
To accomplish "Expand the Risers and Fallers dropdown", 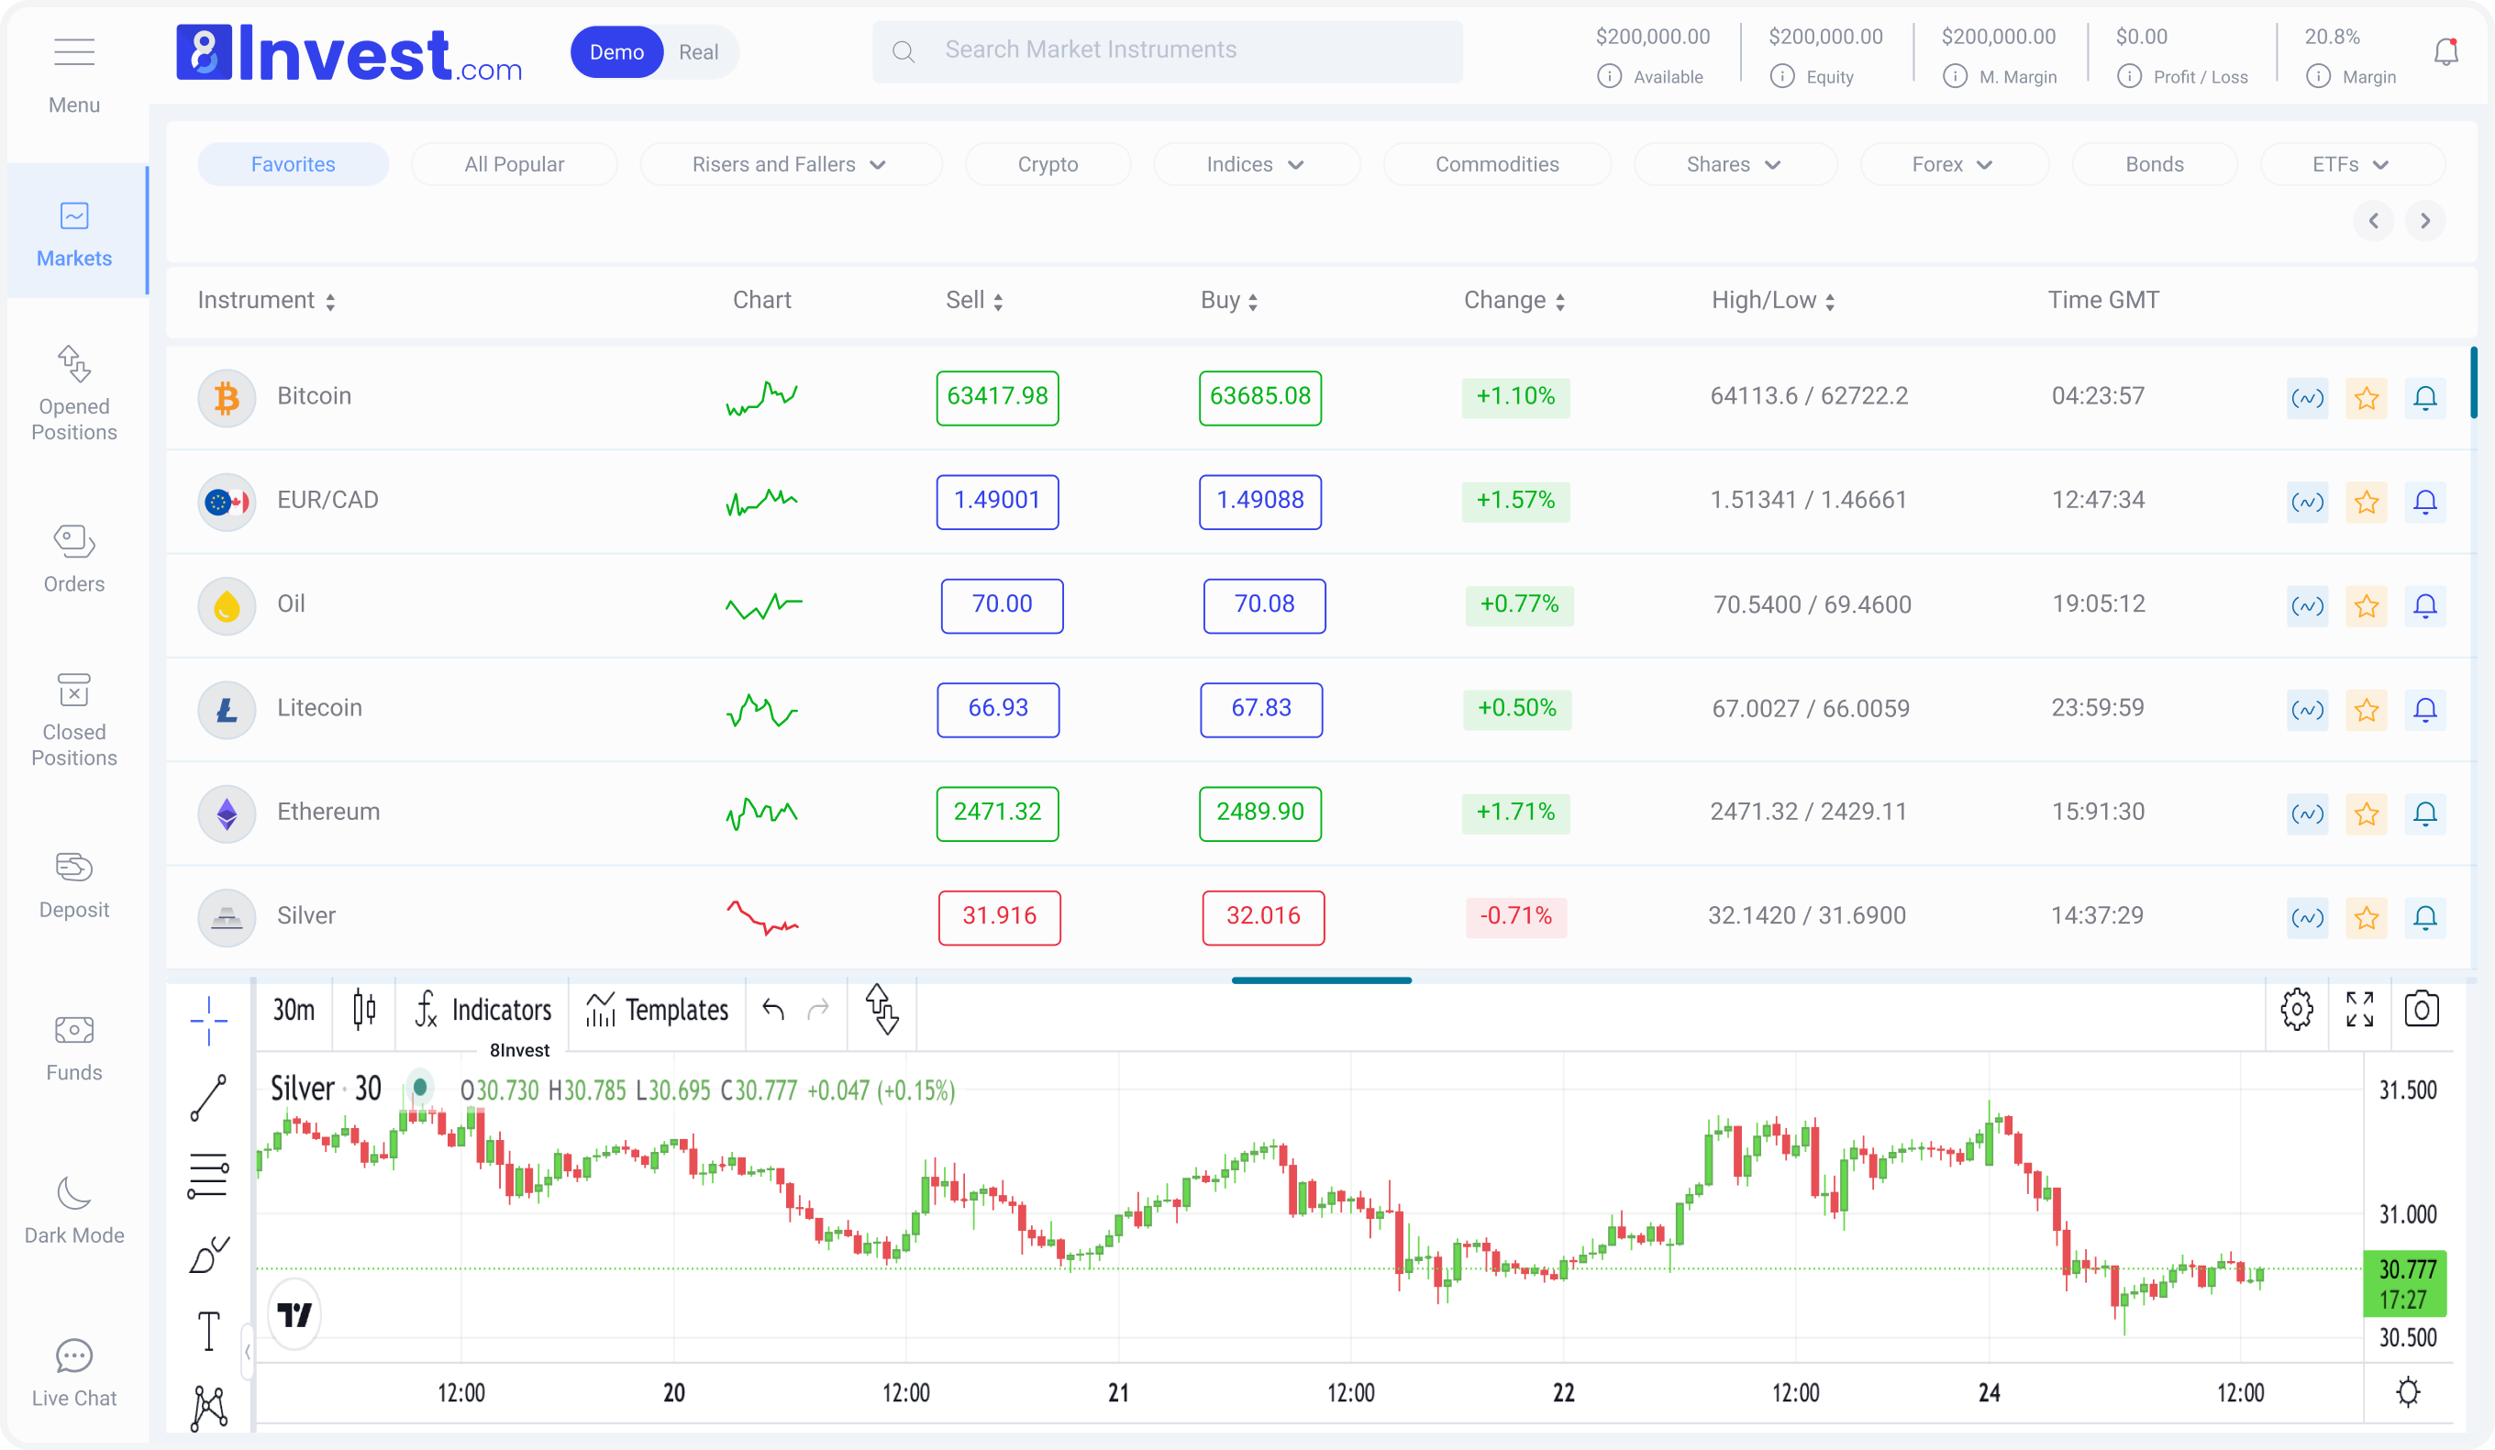I will coord(790,163).
